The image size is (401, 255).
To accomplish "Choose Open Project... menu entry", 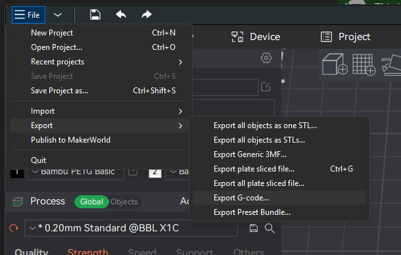I will click(x=99, y=47).
